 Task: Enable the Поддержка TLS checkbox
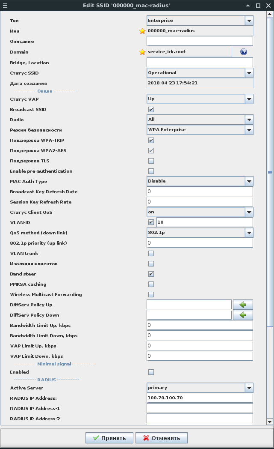pos(151,161)
